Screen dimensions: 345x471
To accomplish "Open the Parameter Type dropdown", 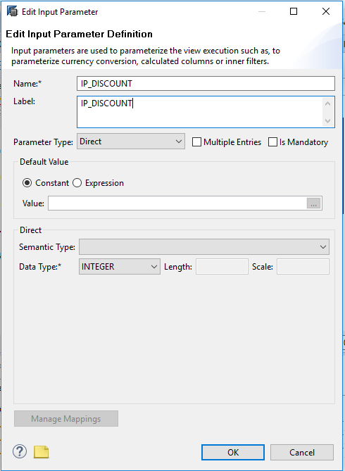I will click(131, 142).
